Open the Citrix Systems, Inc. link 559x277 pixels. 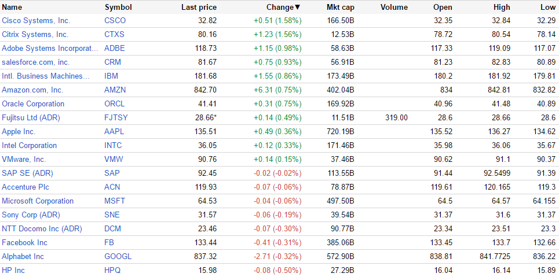[35, 34]
